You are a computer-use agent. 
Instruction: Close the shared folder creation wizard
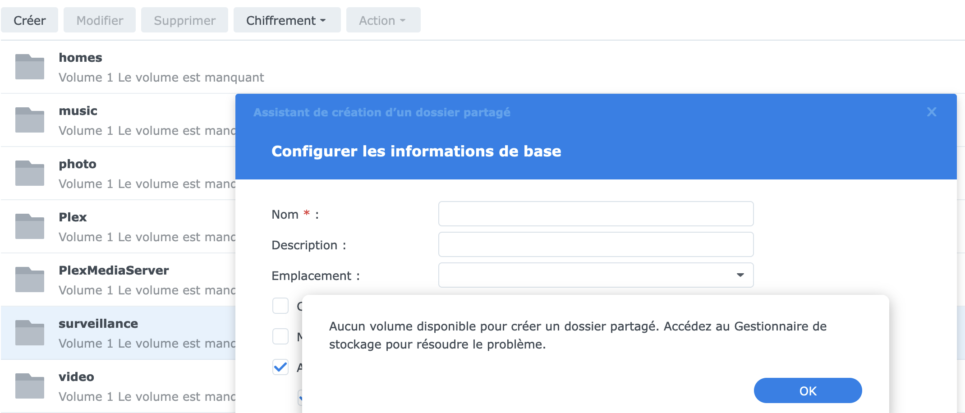pyautogui.click(x=932, y=112)
